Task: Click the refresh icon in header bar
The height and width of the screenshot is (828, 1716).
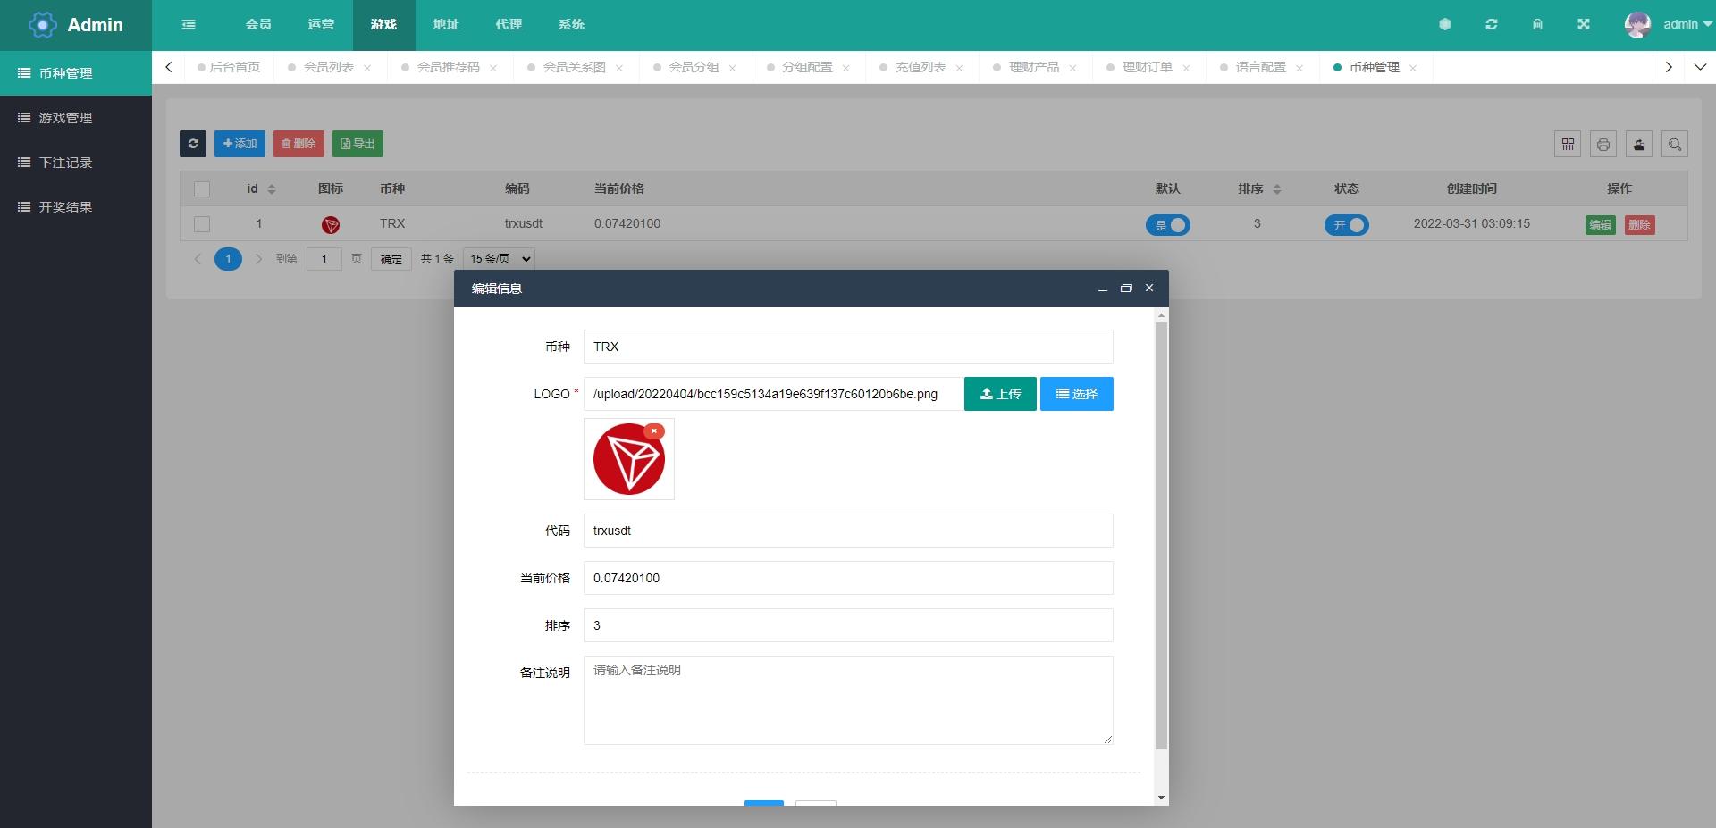Action: [1492, 24]
